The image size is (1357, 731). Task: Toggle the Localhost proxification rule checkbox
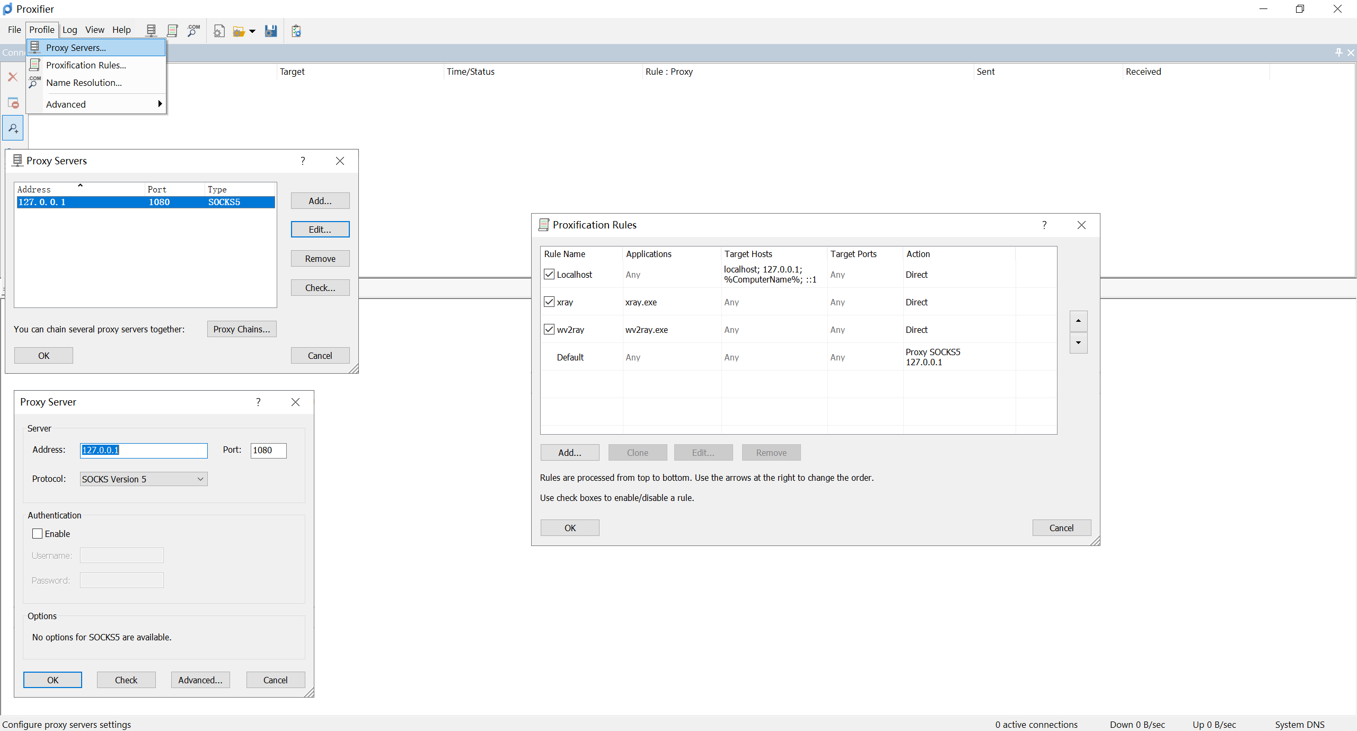pyautogui.click(x=550, y=275)
